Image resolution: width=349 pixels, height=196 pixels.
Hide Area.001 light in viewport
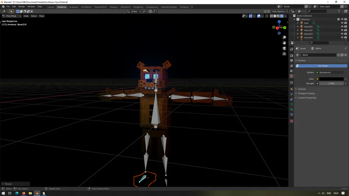point(342,27)
